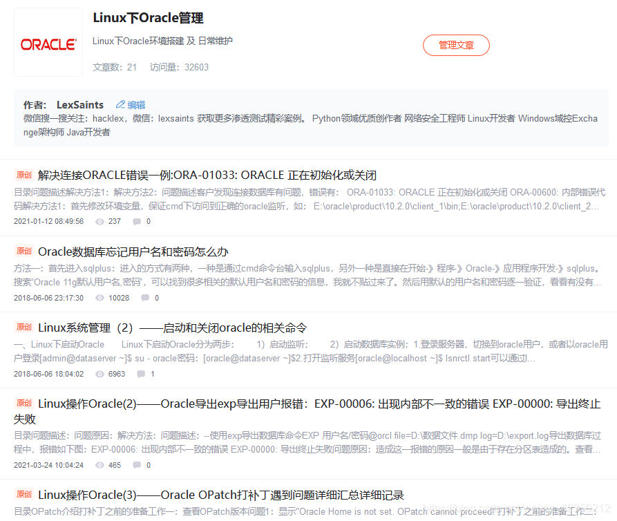Open the article about the EXP-00006 export error
Viewport: 617px width, 521px height.
point(307,411)
